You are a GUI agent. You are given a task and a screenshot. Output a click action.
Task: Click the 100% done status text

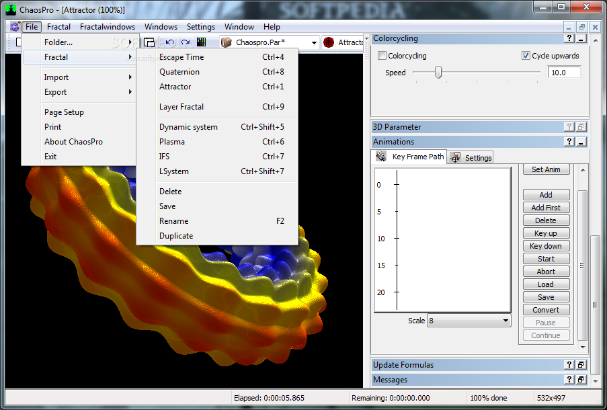click(489, 398)
